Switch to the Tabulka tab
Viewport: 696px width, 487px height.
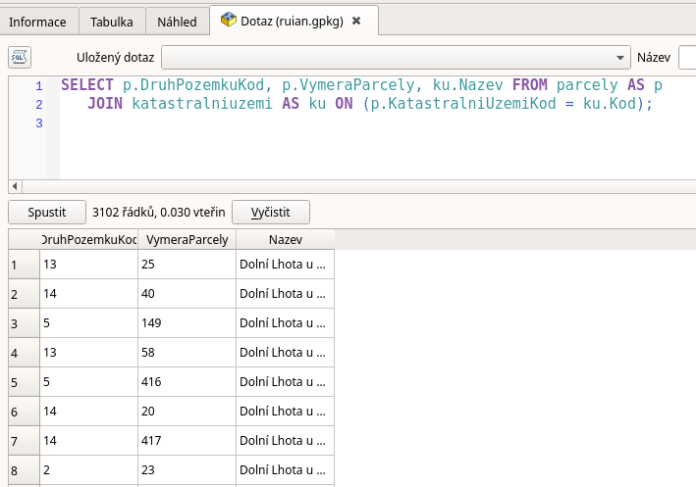point(112,22)
